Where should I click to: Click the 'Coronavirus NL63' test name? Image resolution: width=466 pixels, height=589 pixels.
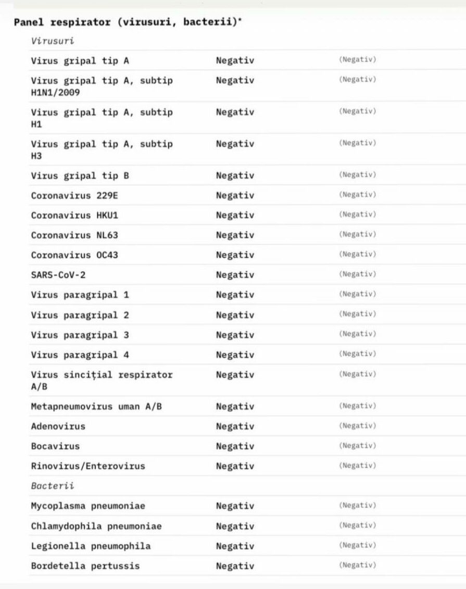(x=74, y=235)
